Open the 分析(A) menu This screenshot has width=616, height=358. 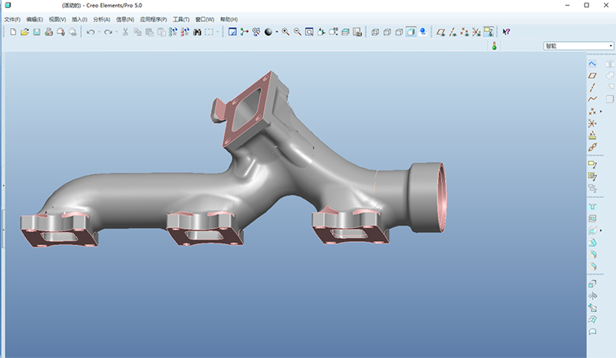[102, 19]
